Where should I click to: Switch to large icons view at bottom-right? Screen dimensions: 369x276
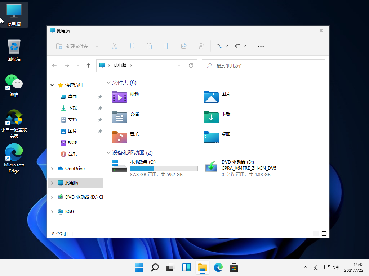point(324,234)
